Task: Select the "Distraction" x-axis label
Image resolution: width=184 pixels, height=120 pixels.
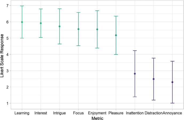Action: click(154, 113)
